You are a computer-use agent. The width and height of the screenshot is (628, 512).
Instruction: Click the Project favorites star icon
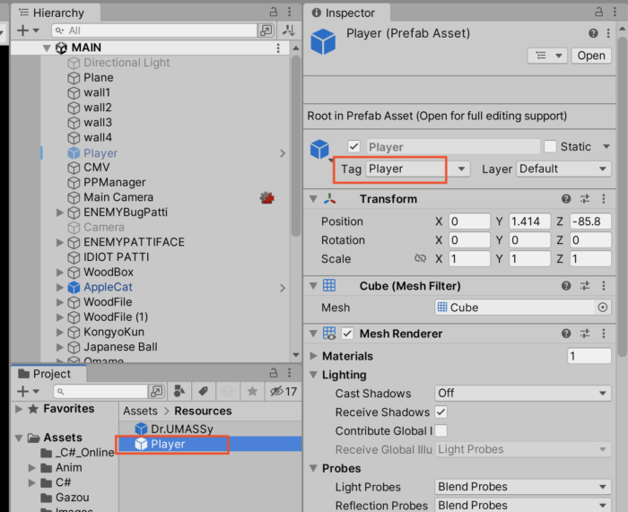tap(252, 391)
